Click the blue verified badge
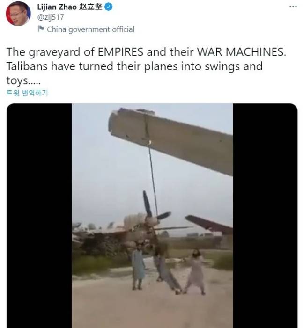Viewport: 303px width, 328px height. tap(109, 7)
